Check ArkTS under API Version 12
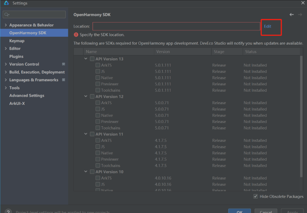This screenshot has height=213, width=307. (98, 103)
